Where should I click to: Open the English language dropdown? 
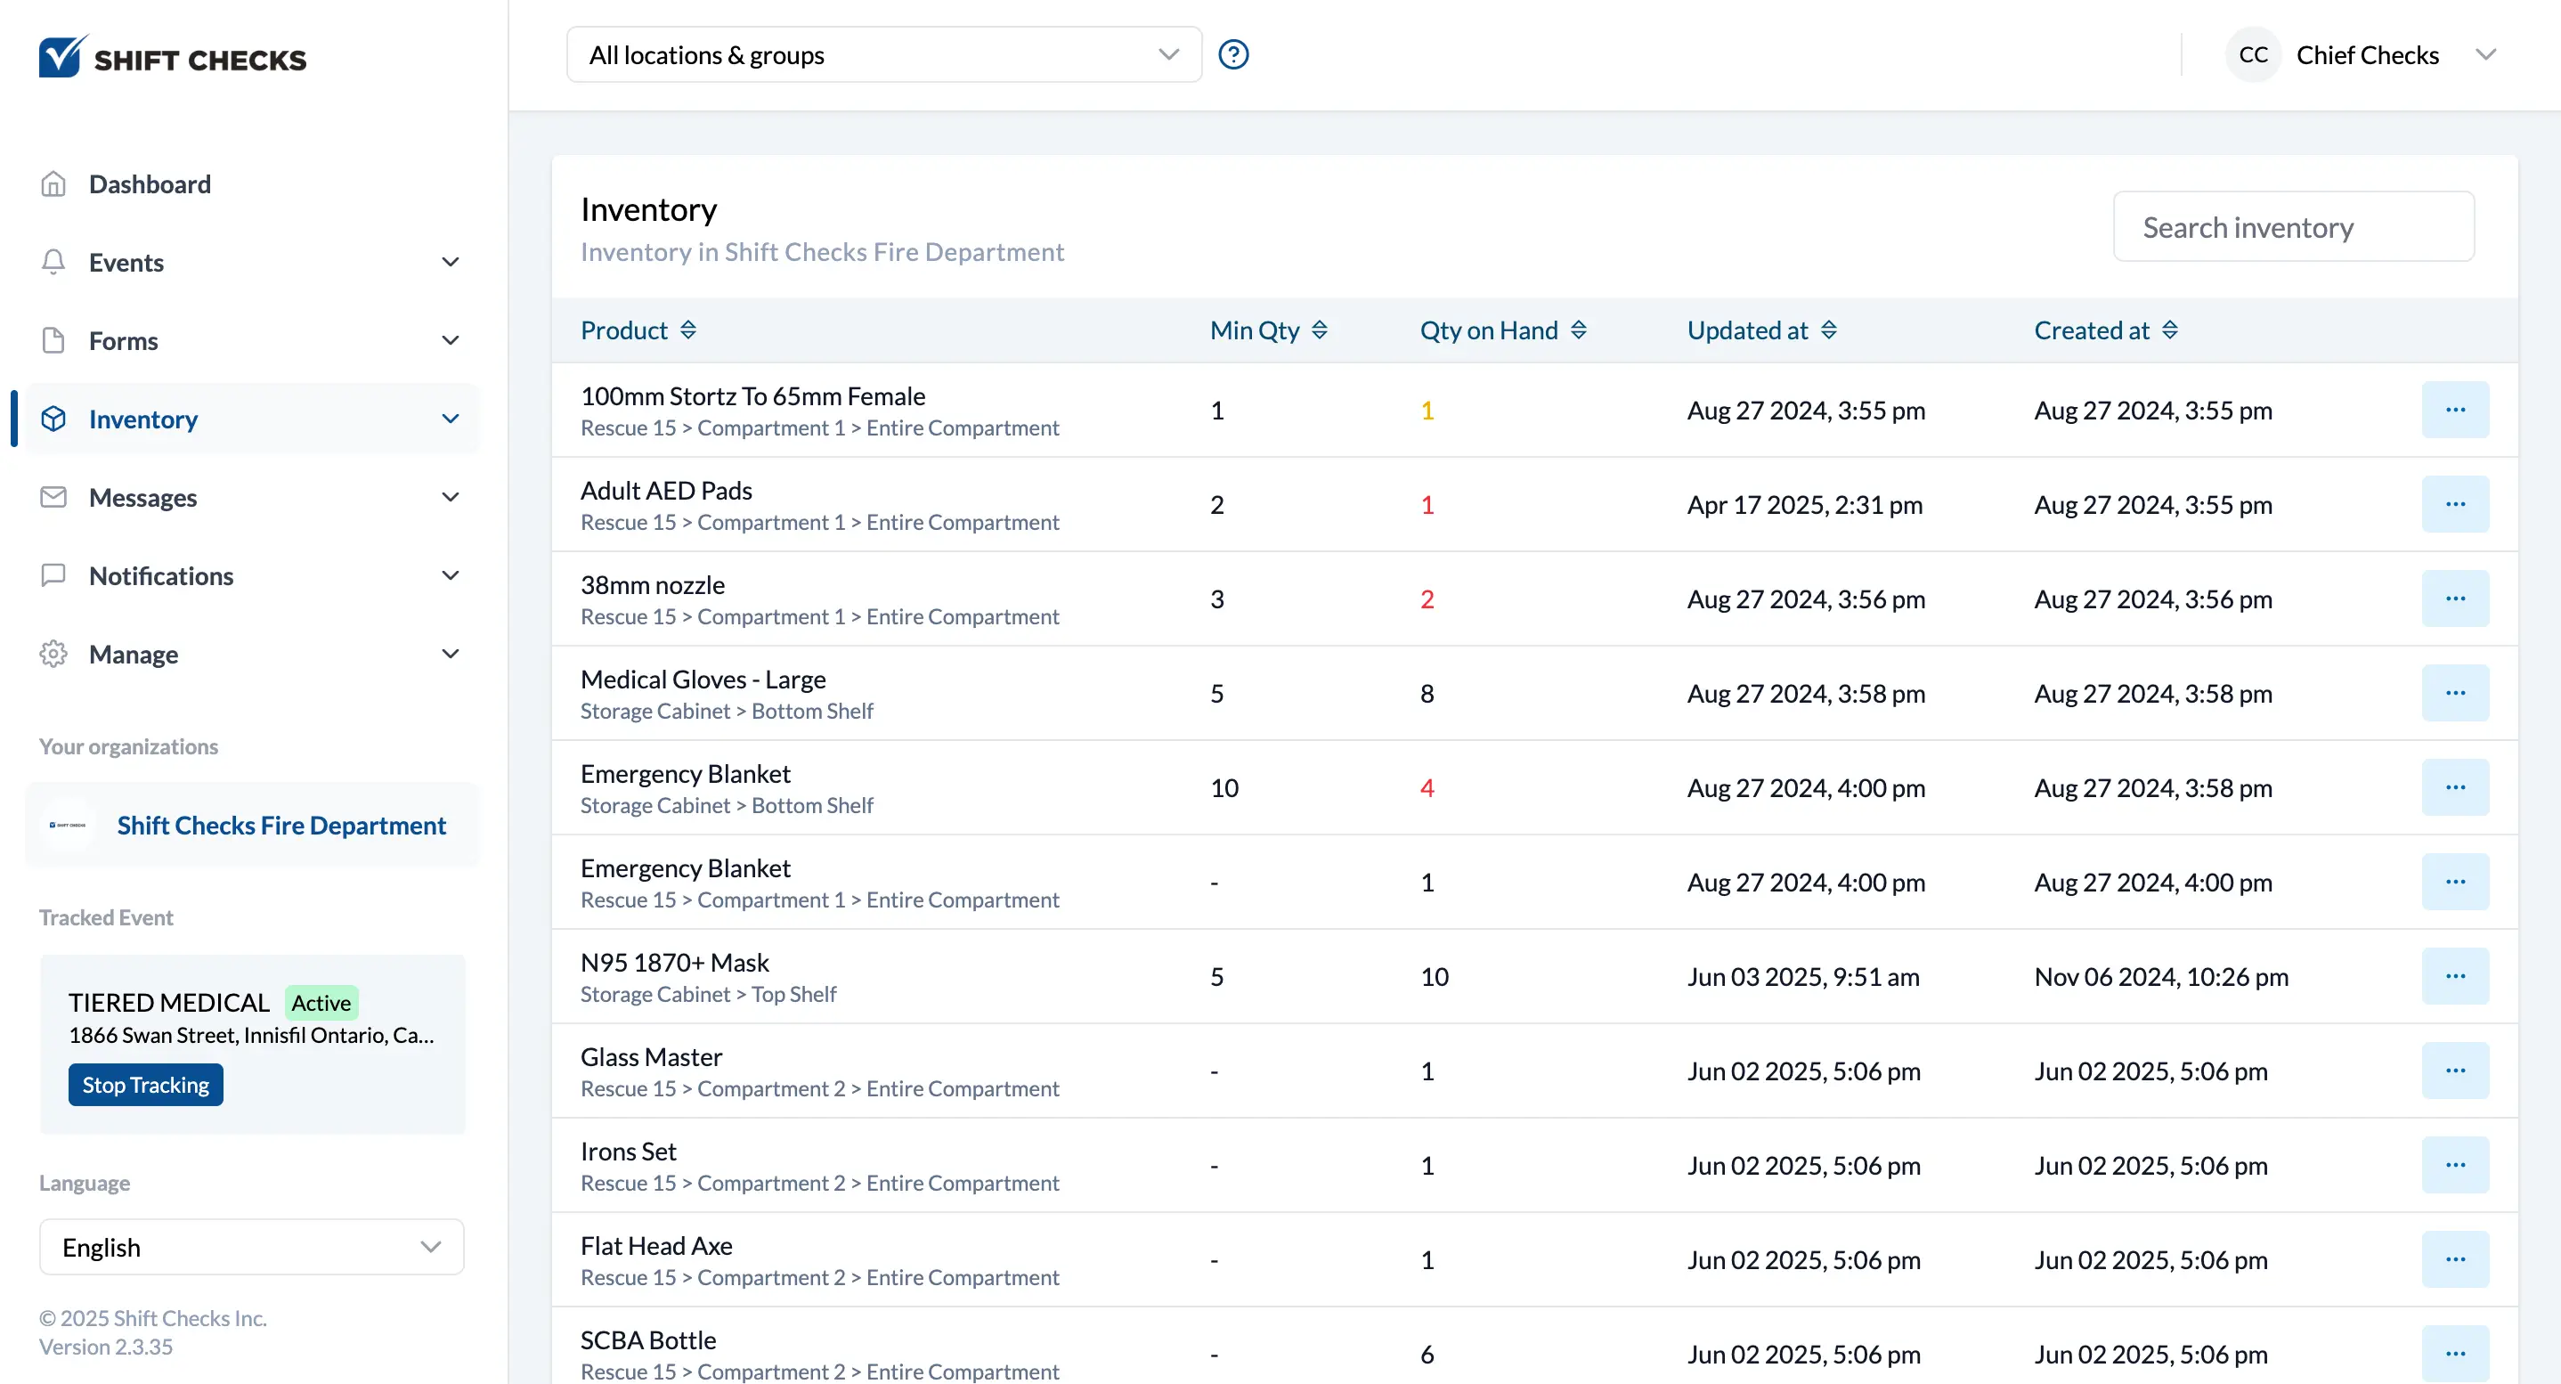251,1247
